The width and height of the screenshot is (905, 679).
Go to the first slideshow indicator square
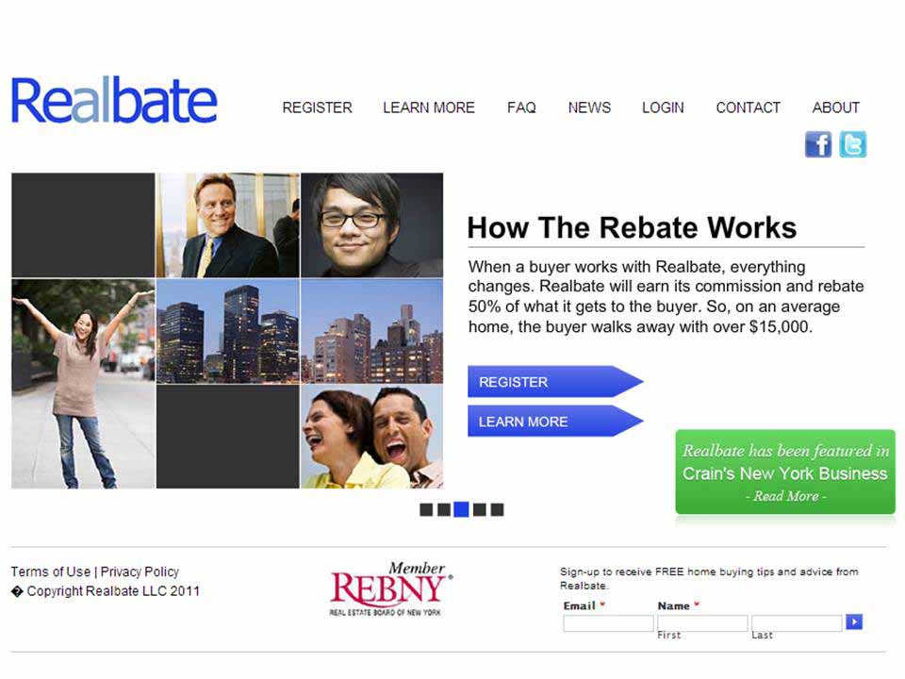pyautogui.click(x=426, y=510)
